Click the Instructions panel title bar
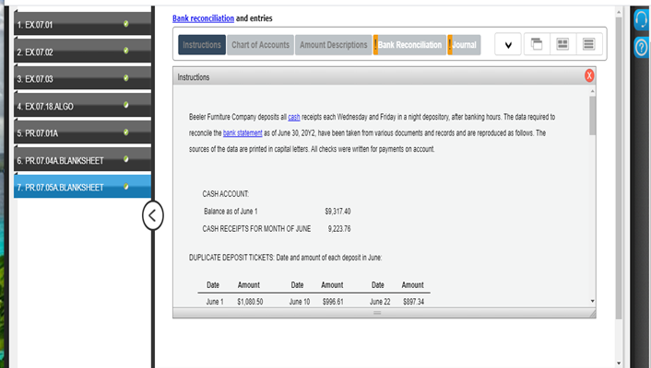The height and width of the screenshot is (368, 651). [385, 76]
